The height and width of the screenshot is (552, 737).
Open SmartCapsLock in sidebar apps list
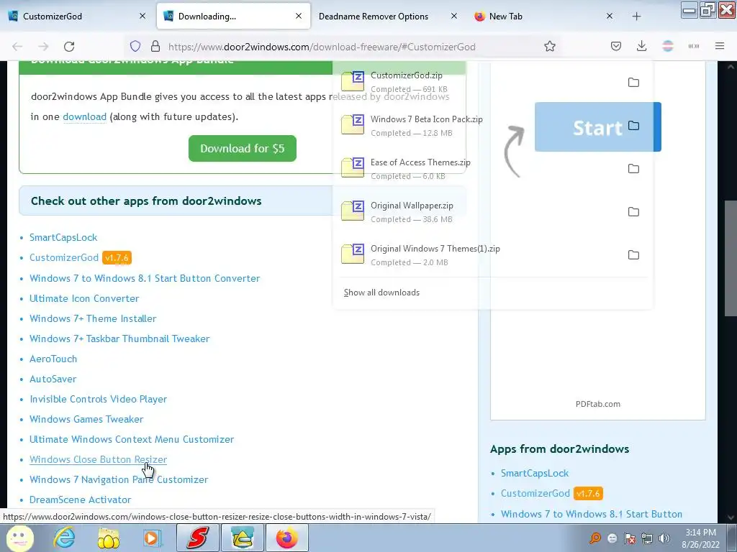[535, 474]
